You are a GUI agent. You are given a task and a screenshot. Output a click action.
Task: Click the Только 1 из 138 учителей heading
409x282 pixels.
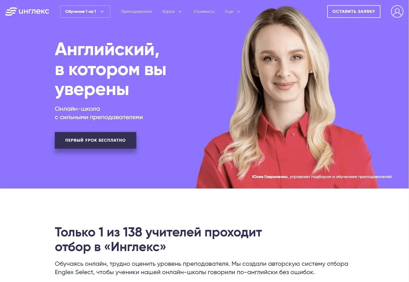[158, 239]
